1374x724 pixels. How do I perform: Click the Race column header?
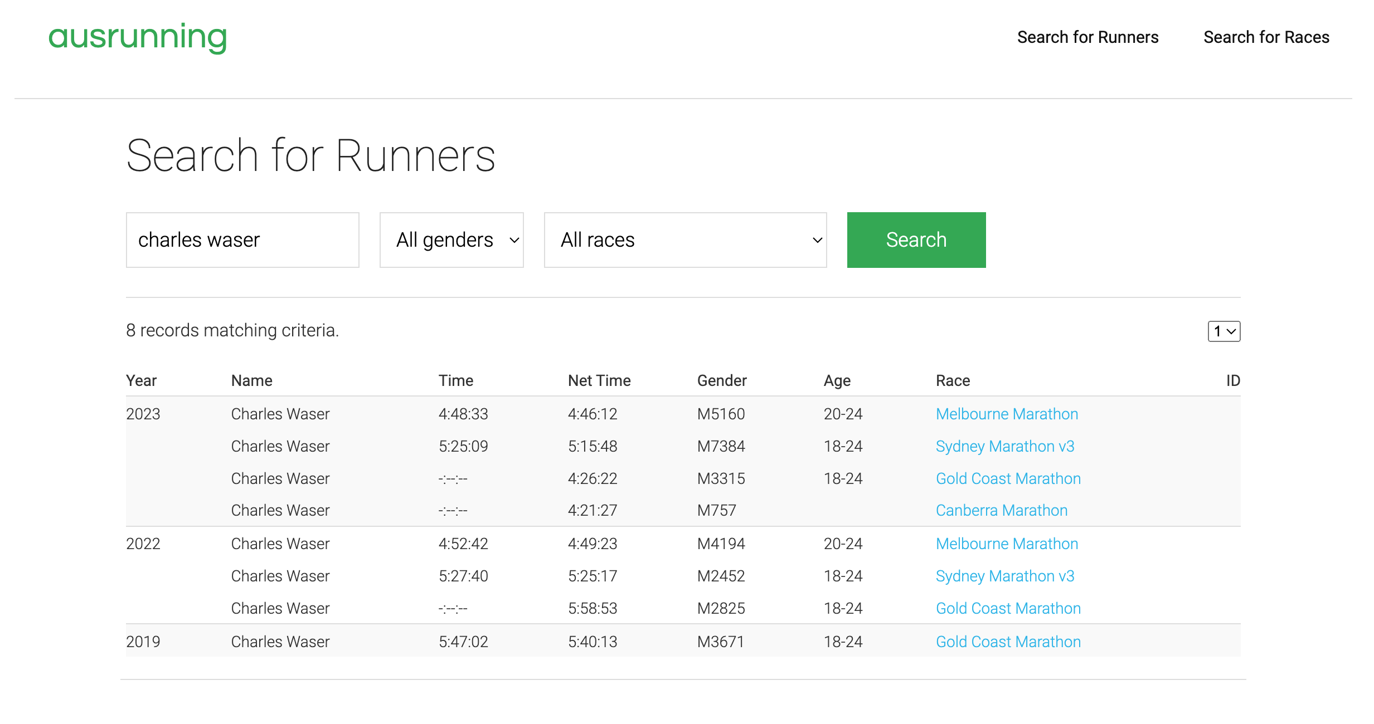pos(953,380)
